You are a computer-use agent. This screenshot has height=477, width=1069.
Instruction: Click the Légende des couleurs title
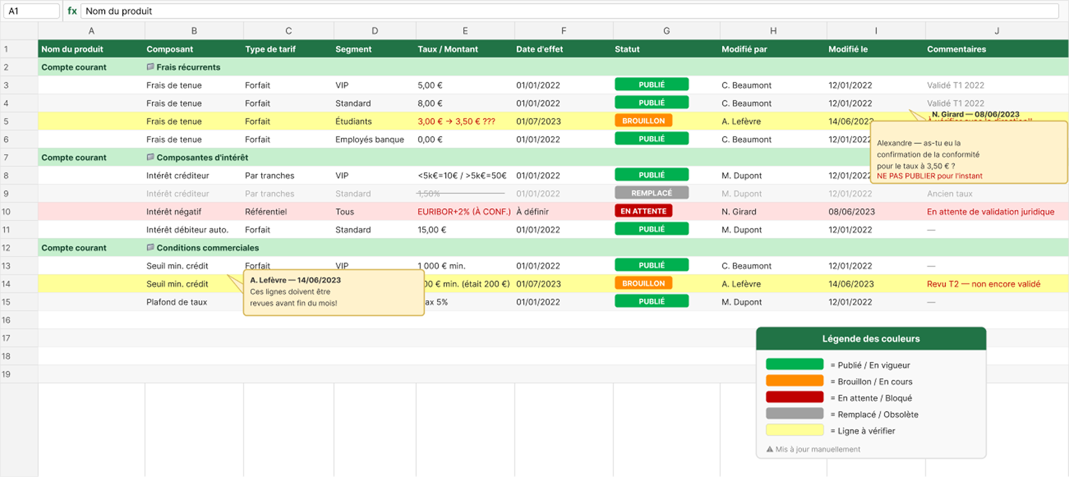[x=871, y=339]
